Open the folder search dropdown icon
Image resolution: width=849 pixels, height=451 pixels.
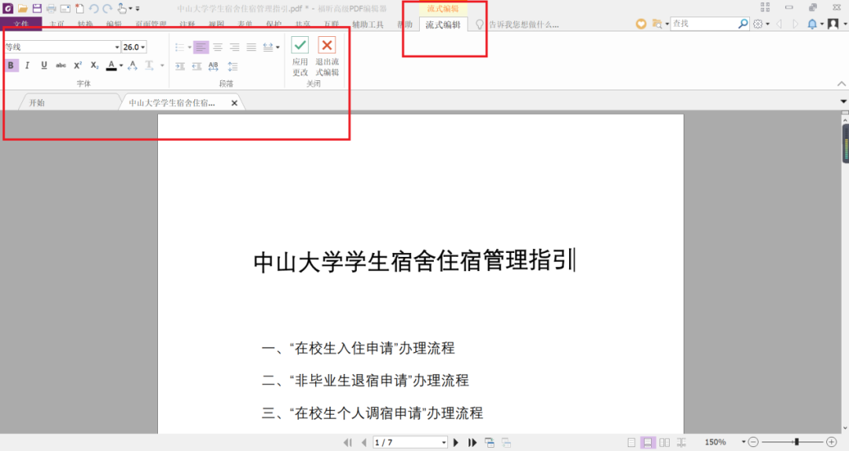point(659,24)
